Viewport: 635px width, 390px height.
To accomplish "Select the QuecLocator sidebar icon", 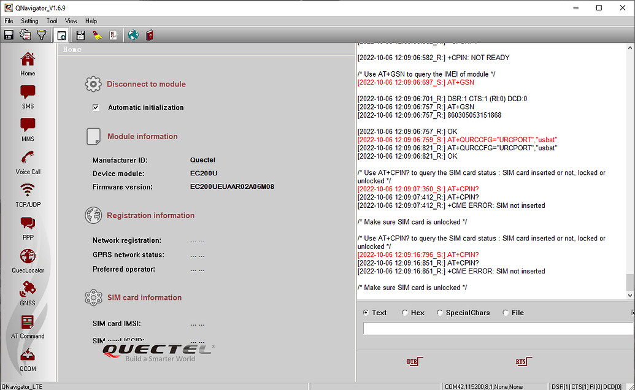I will pos(28,261).
